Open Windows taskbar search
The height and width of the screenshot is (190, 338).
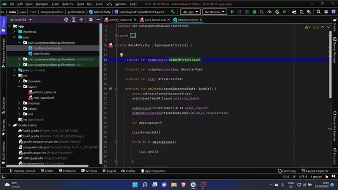click(x=145, y=185)
